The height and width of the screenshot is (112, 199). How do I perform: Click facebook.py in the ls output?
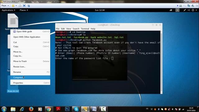[81, 37]
